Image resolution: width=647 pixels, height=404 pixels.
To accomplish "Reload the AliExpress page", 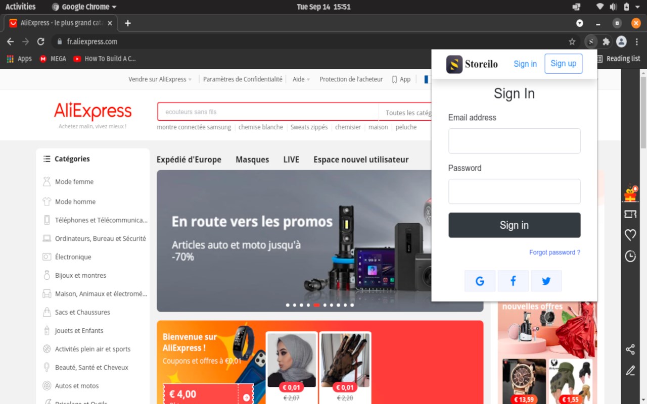I will click(x=41, y=41).
